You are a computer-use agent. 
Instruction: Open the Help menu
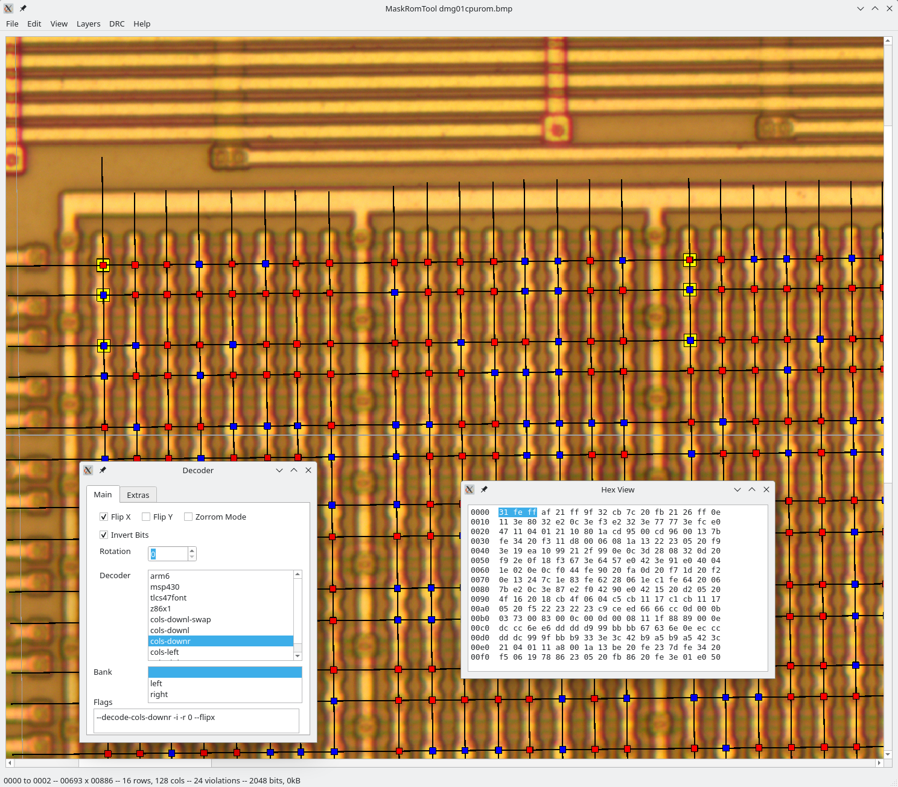(x=142, y=24)
